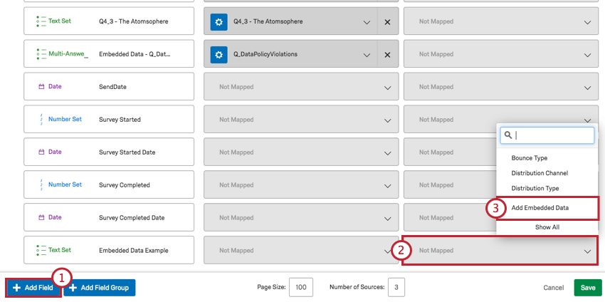605x302 pixels.
Task: Click Date type icon for Survey Completed Date
Action: coord(41,218)
